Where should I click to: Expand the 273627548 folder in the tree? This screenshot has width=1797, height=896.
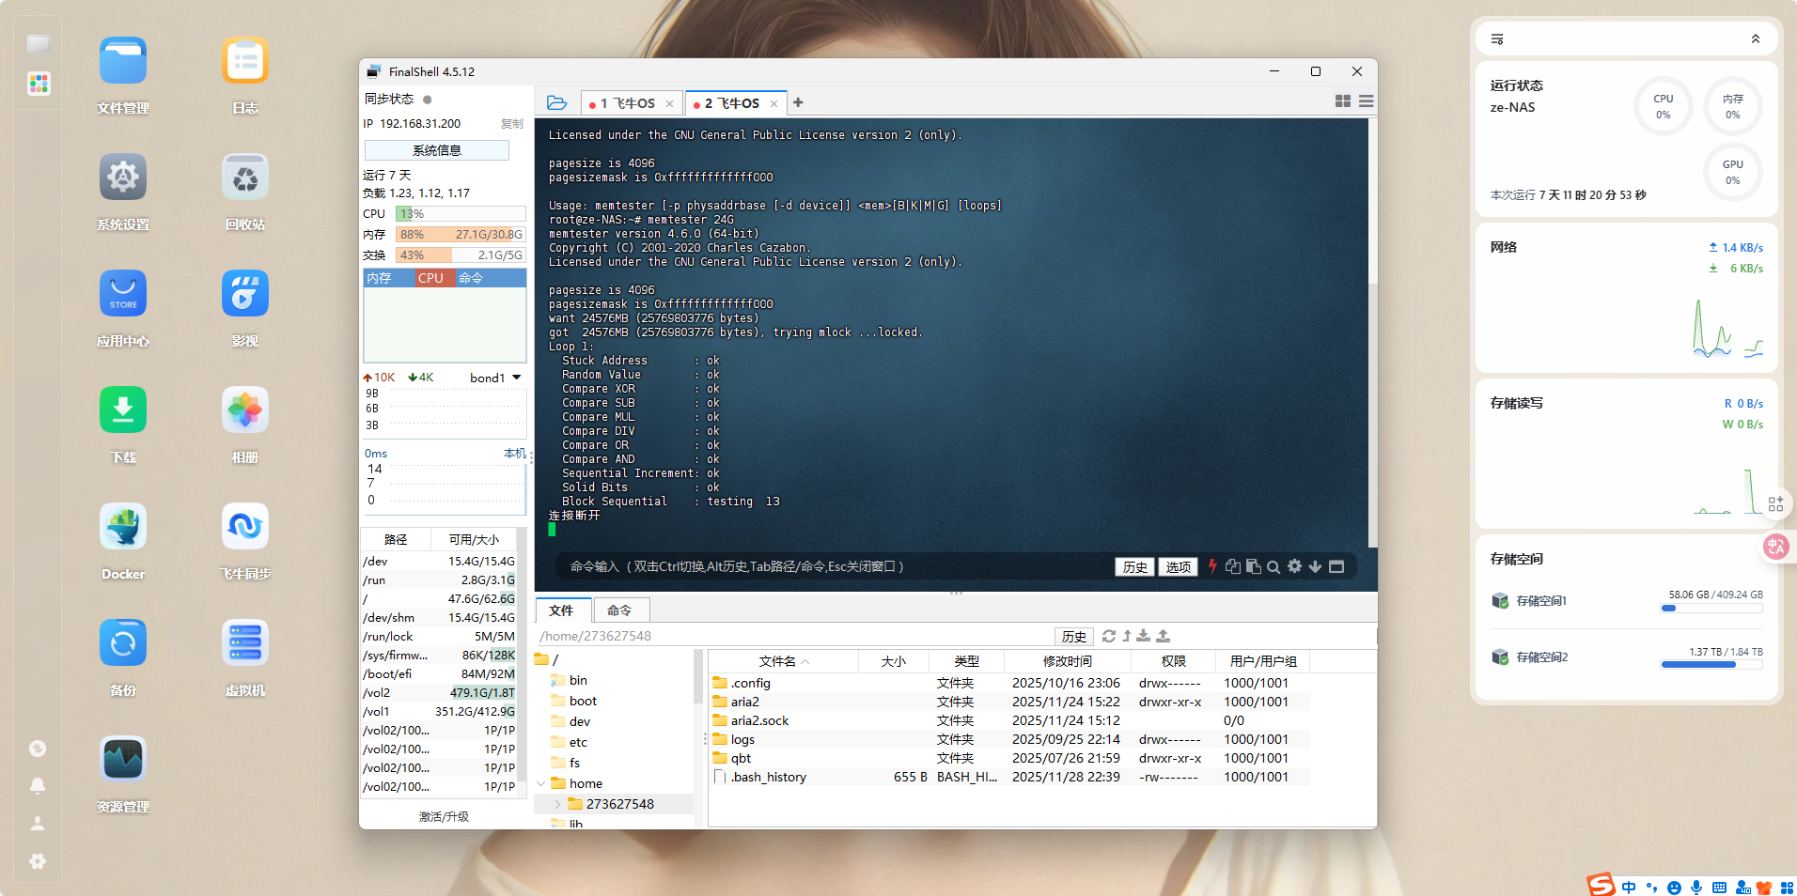tap(556, 804)
